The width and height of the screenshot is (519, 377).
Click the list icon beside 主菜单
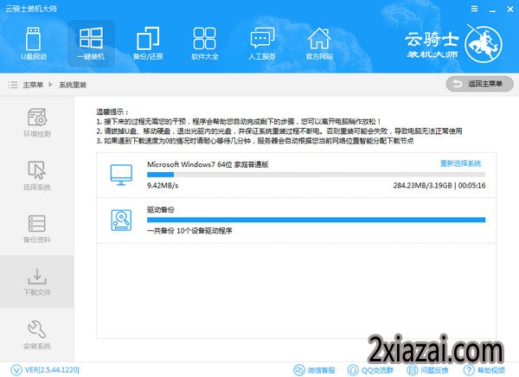pyautogui.click(x=13, y=85)
